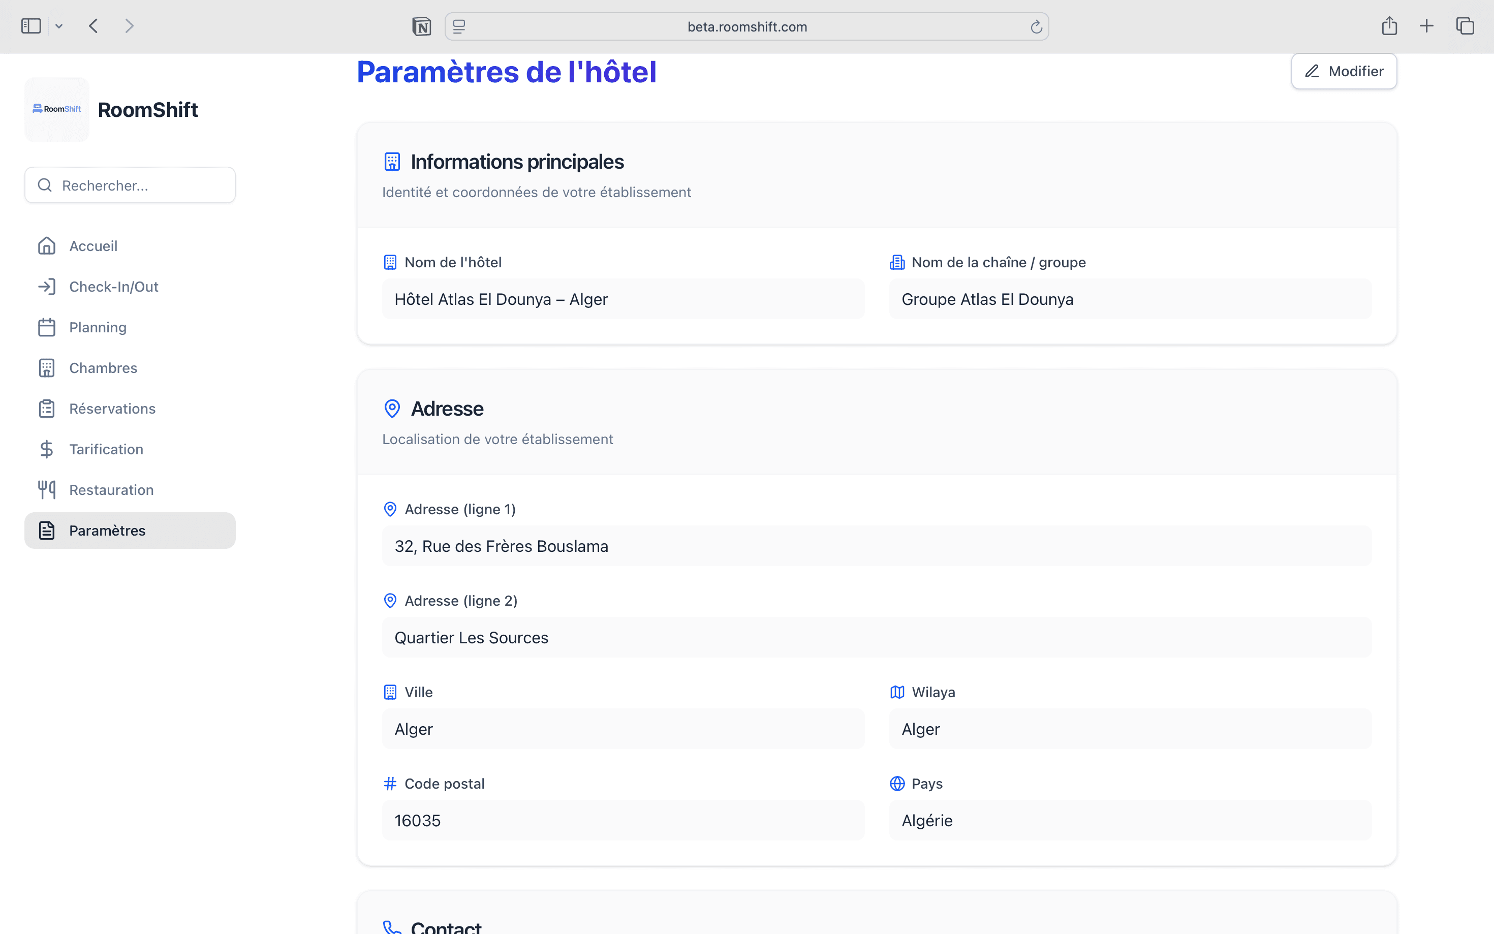
Task: Go to the Restauration section
Action: pyautogui.click(x=111, y=490)
